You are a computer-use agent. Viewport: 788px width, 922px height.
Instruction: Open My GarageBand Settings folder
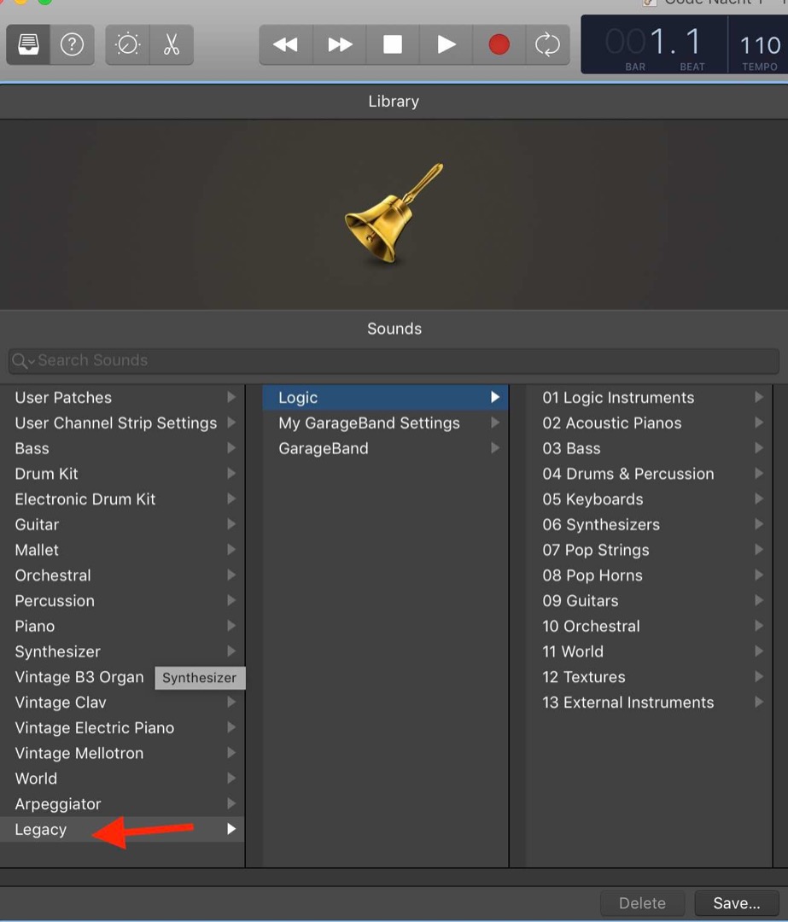coord(385,423)
